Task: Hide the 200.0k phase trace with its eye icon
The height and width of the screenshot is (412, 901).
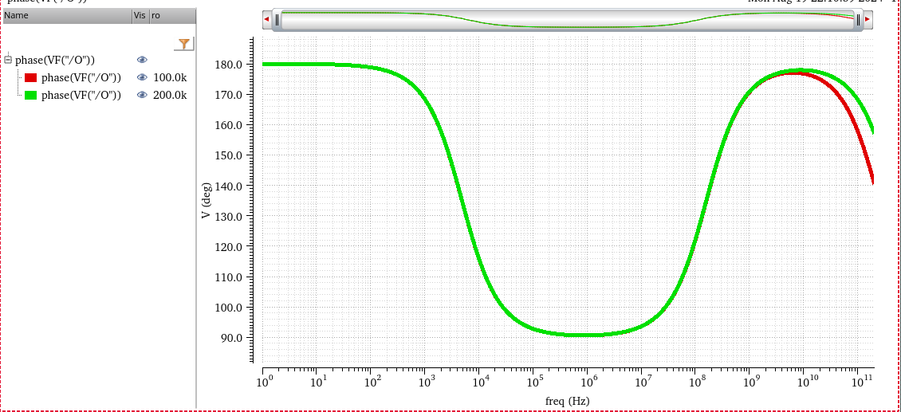Action: point(142,95)
